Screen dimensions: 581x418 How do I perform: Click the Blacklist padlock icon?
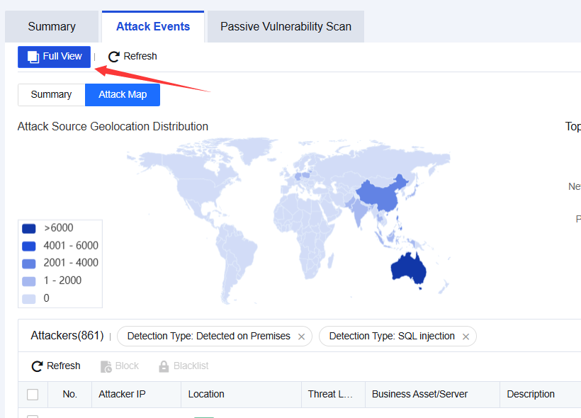(x=164, y=366)
